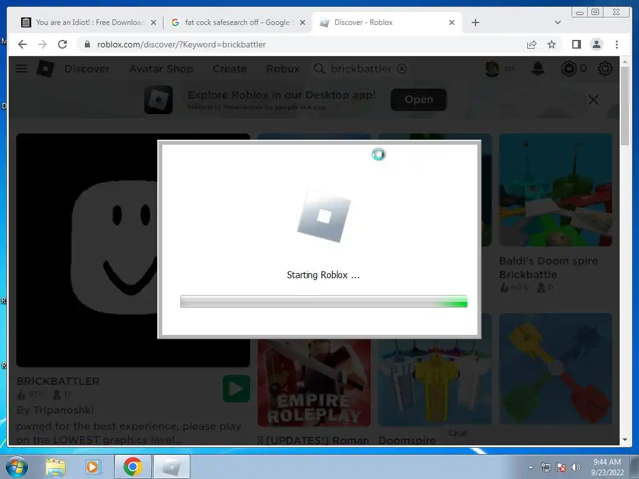This screenshot has width=639, height=479.
Task: Share this page via the share icon
Action: pos(532,44)
